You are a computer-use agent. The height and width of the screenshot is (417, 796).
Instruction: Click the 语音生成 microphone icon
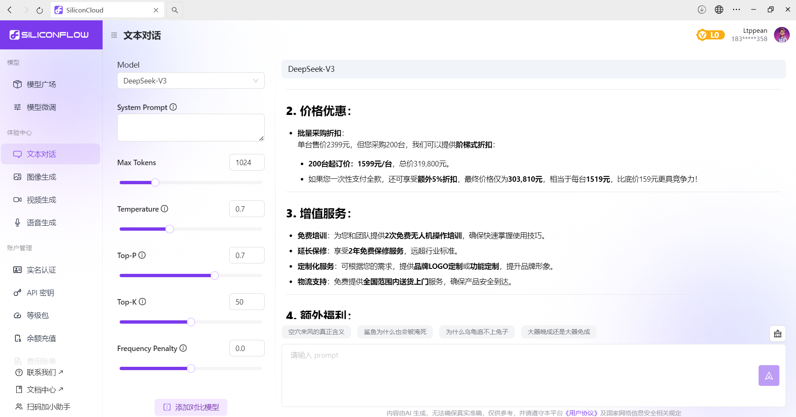(17, 222)
